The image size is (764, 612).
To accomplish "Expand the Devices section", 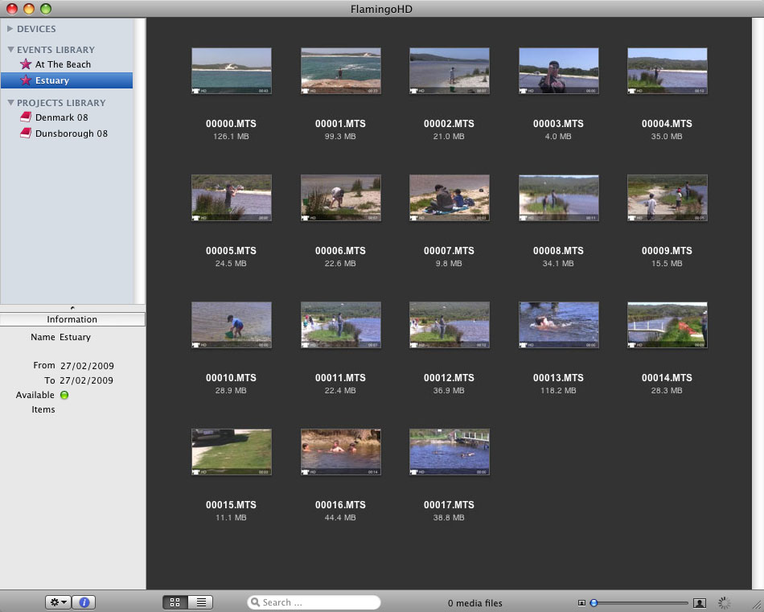I will pos(10,29).
